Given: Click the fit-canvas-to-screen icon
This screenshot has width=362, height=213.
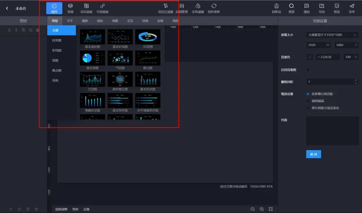Looking at the screenshot, I should pos(270,209).
